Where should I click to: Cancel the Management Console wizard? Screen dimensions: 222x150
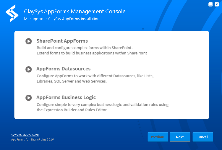(203, 137)
